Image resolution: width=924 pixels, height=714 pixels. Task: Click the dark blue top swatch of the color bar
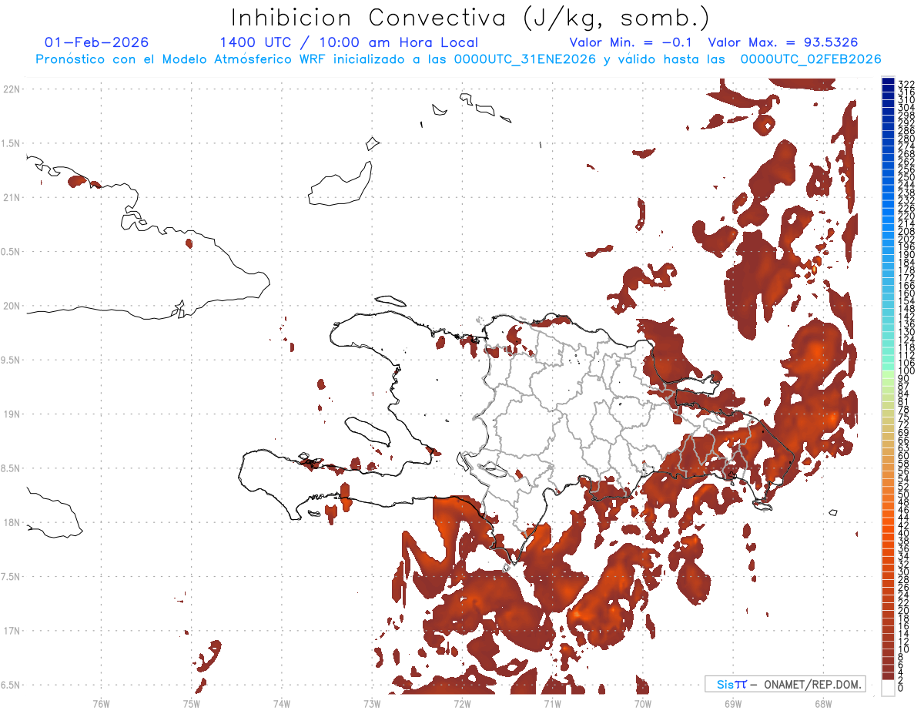pyautogui.click(x=888, y=82)
